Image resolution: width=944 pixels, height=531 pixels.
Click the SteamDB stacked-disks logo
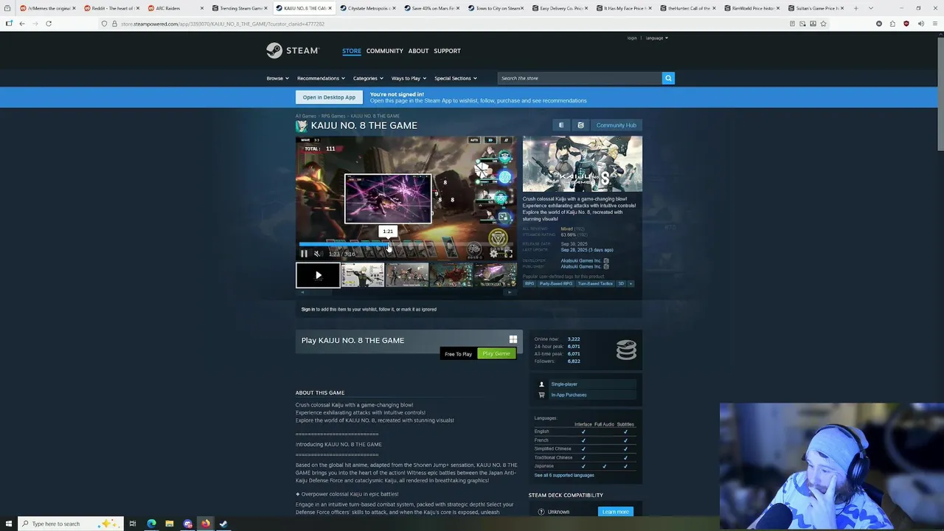click(626, 350)
